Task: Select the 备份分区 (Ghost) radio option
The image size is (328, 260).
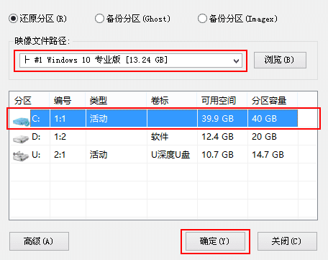Action: [x=132, y=19]
